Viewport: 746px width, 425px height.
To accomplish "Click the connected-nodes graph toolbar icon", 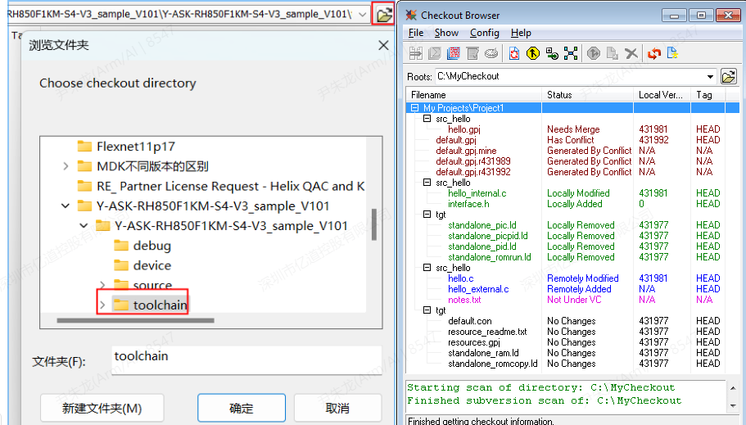I will pyautogui.click(x=571, y=53).
